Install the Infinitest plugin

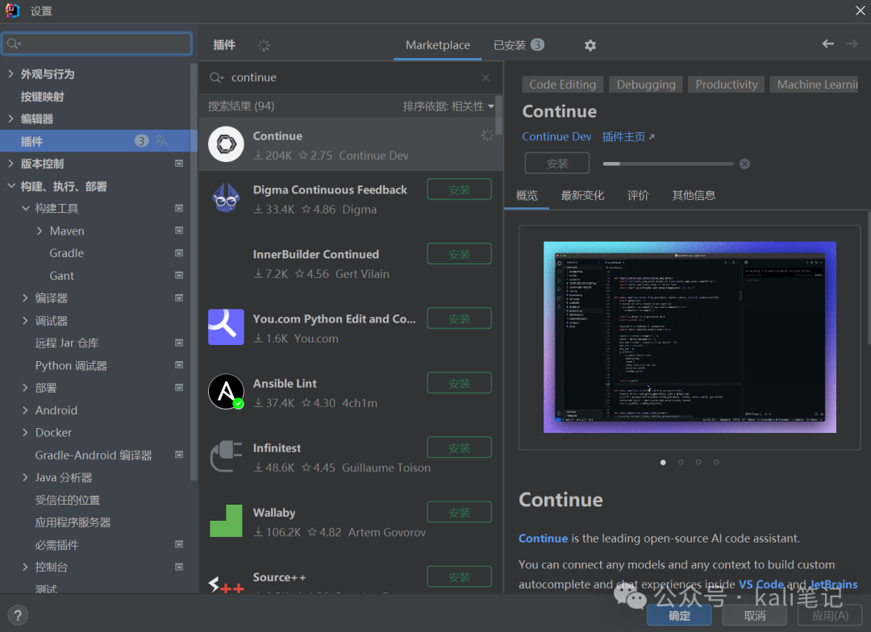point(460,448)
